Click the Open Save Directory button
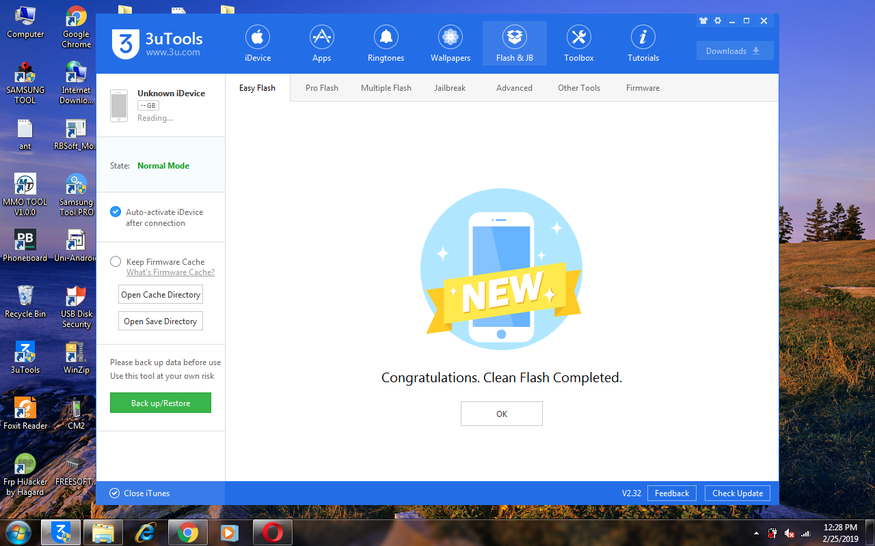This screenshot has height=546, width=875. click(x=161, y=321)
